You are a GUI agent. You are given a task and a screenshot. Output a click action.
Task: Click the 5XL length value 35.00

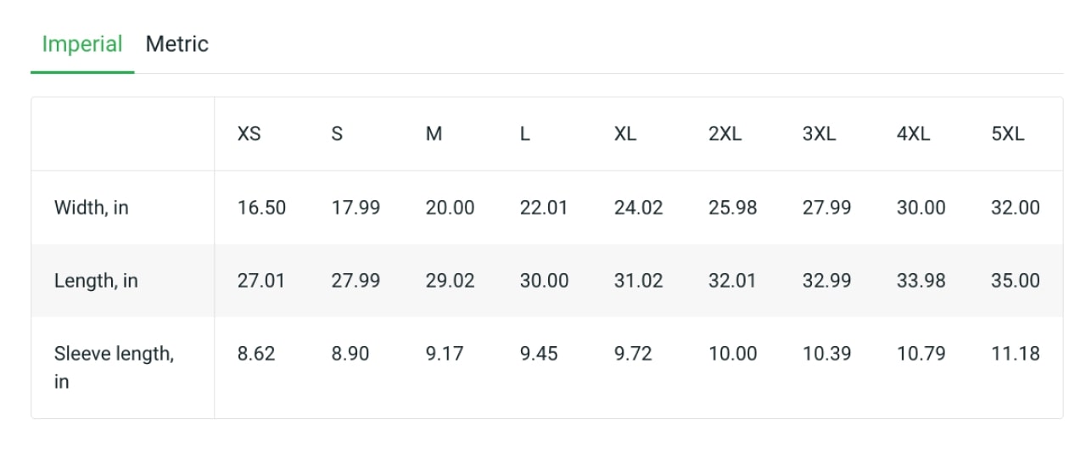[1015, 281]
